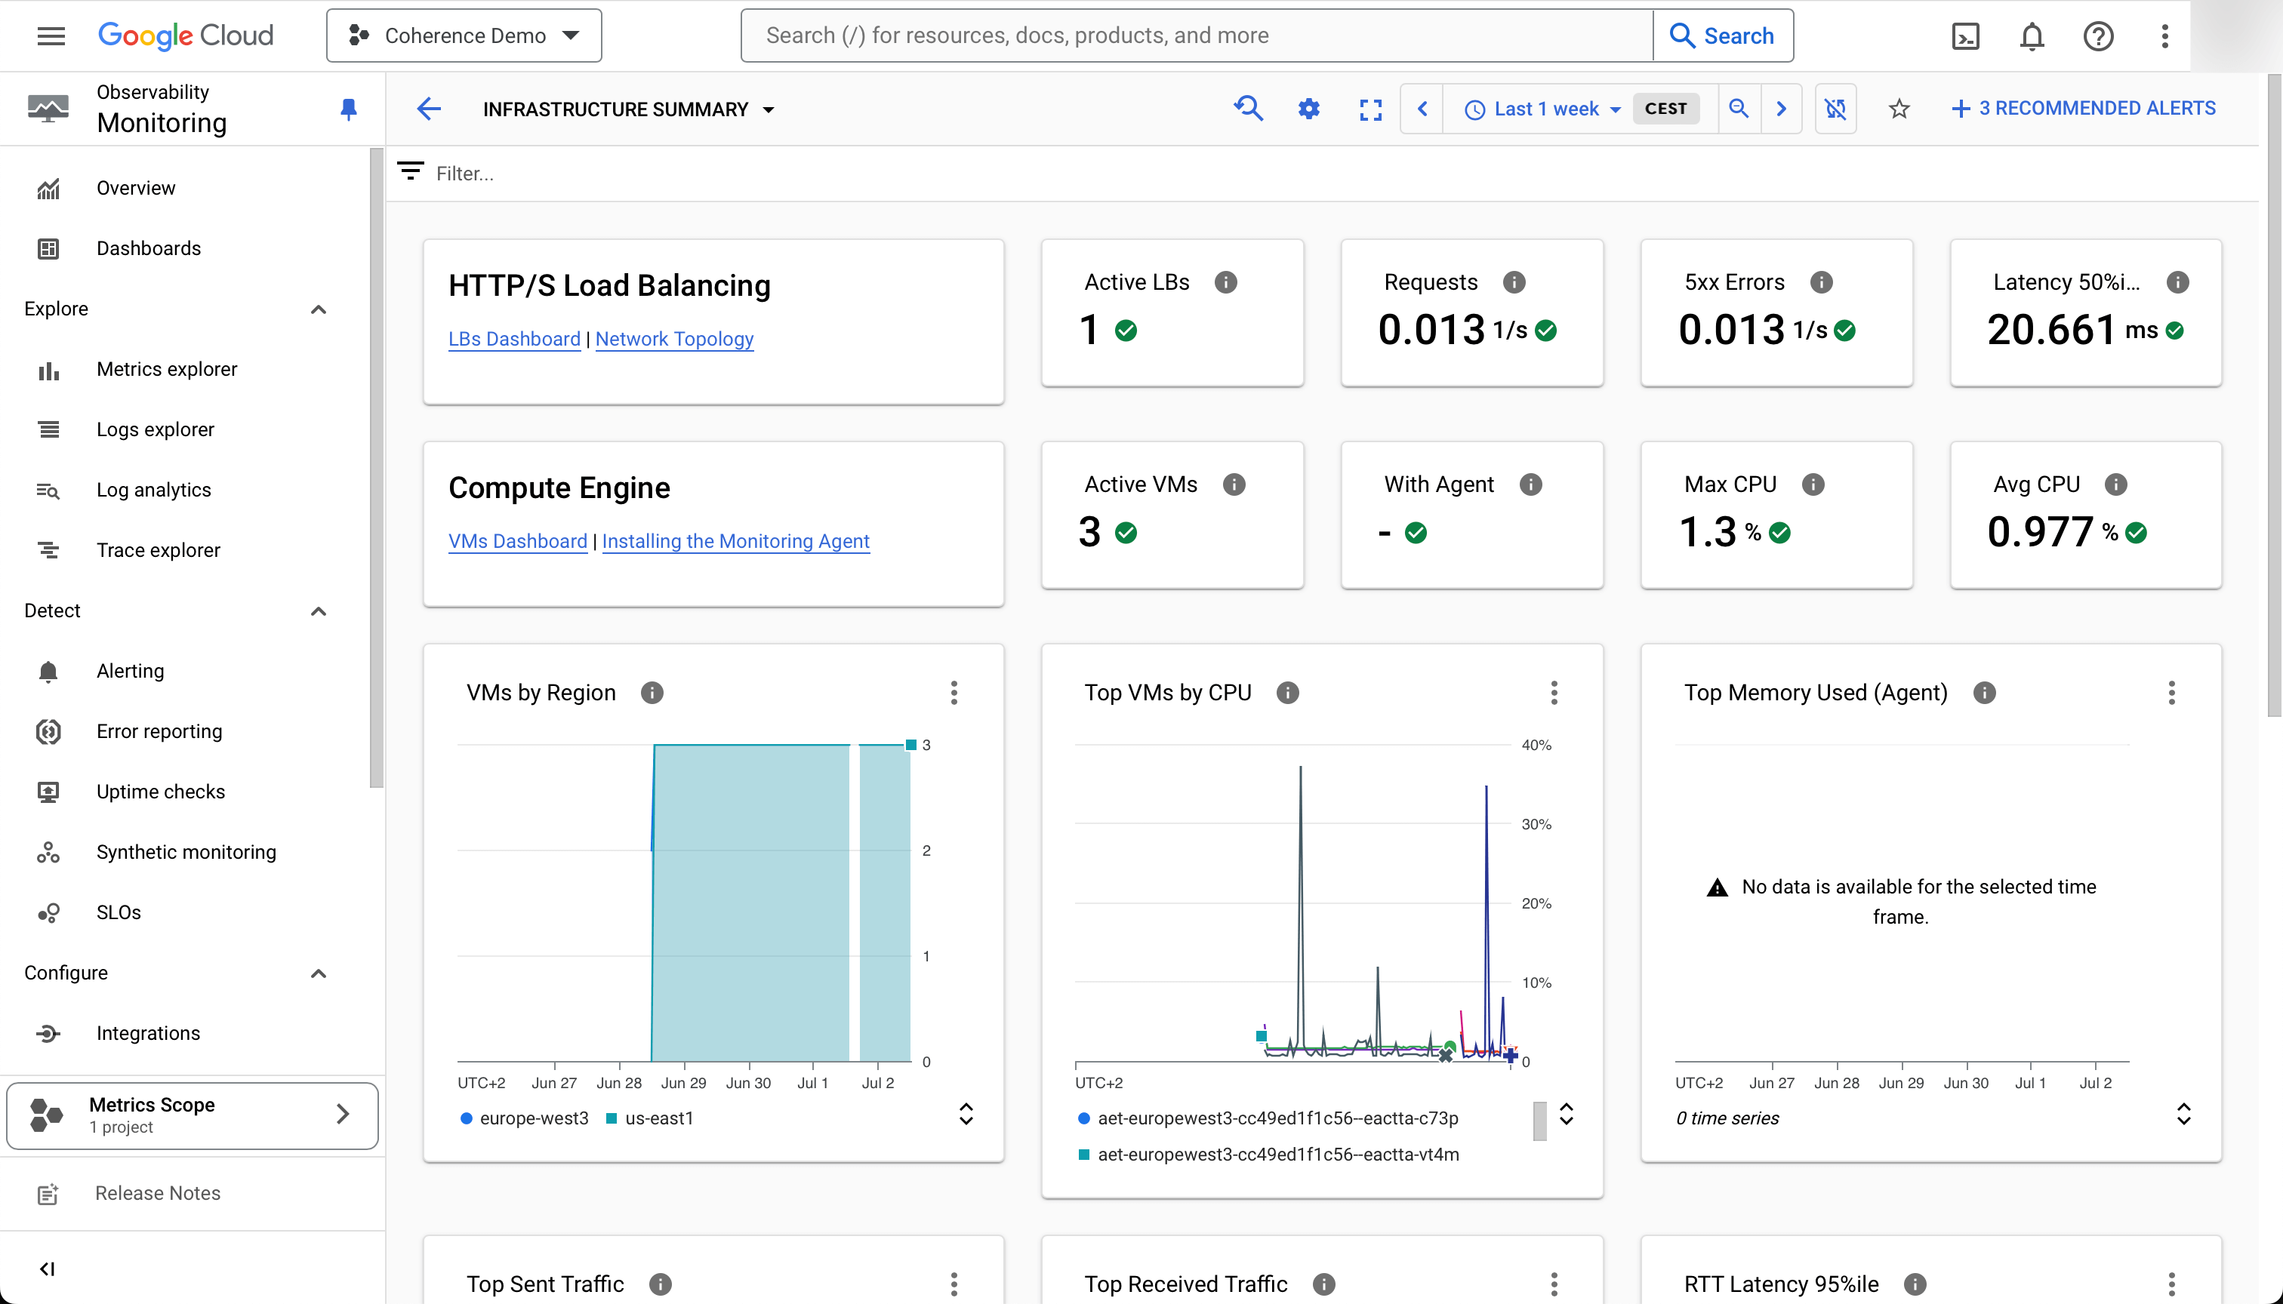Open the main navigation hamburger menu
This screenshot has width=2283, height=1304.
(x=51, y=35)
